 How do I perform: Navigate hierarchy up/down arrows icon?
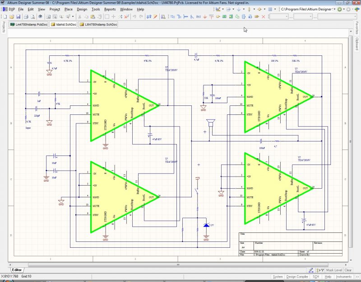point(149,17)
